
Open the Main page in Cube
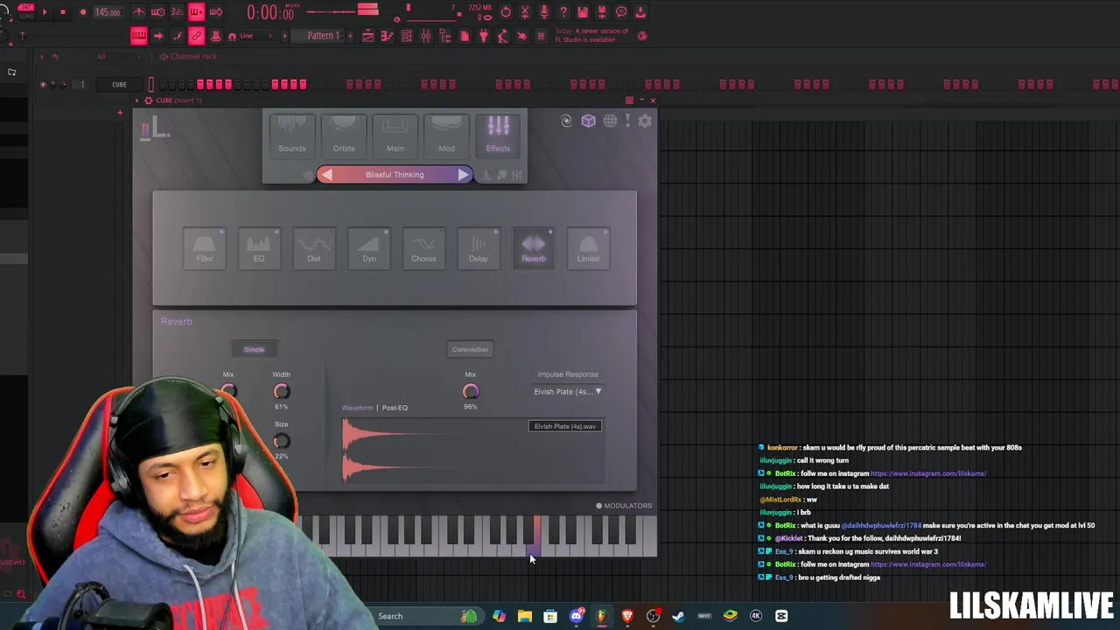pyautogui.click(x=395, y=135)
